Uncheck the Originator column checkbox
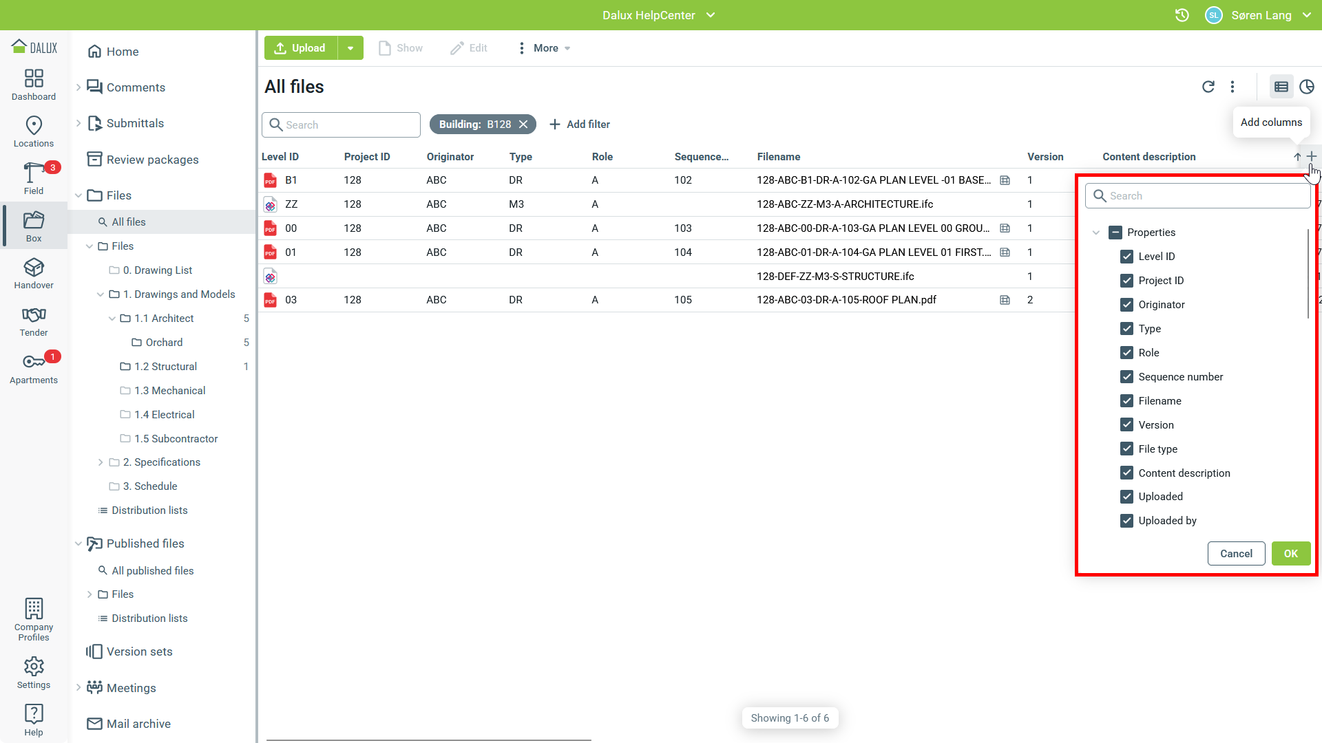1322x743 pixels. click(x=1126, y=305)
